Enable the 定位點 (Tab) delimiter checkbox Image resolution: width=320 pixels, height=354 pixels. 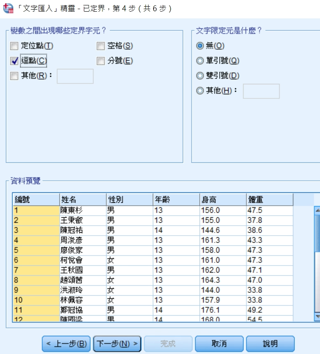click(x=14, y=46)
